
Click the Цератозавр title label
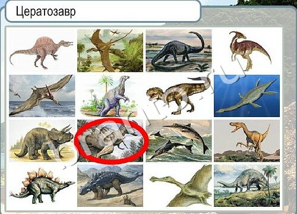46,12
